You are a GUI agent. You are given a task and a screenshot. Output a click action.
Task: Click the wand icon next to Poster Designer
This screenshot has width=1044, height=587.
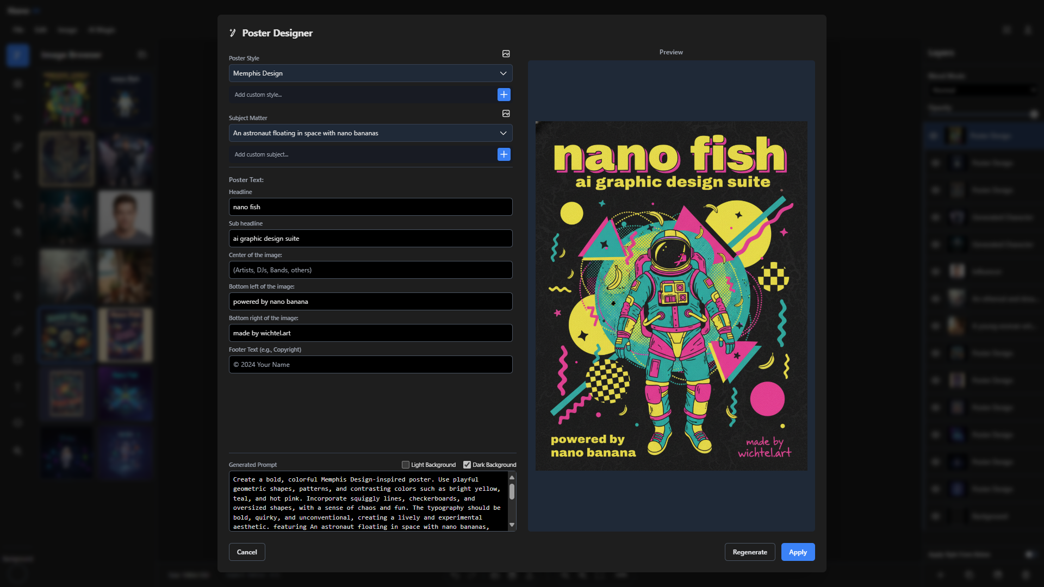click(233, 33)
